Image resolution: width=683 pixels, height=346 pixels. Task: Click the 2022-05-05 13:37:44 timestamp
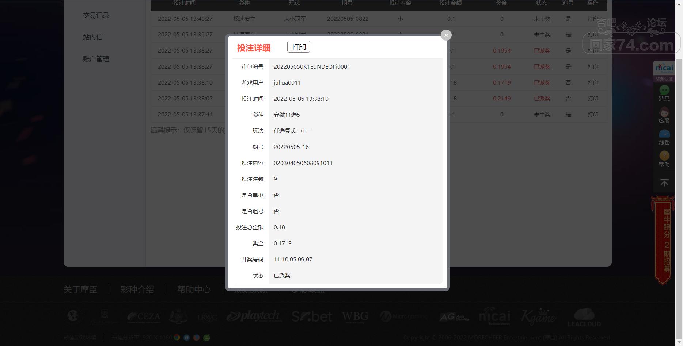[185, 115]
